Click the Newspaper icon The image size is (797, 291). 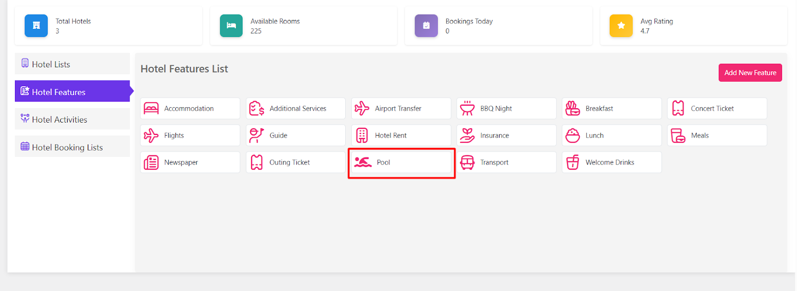tap(151, 162)
